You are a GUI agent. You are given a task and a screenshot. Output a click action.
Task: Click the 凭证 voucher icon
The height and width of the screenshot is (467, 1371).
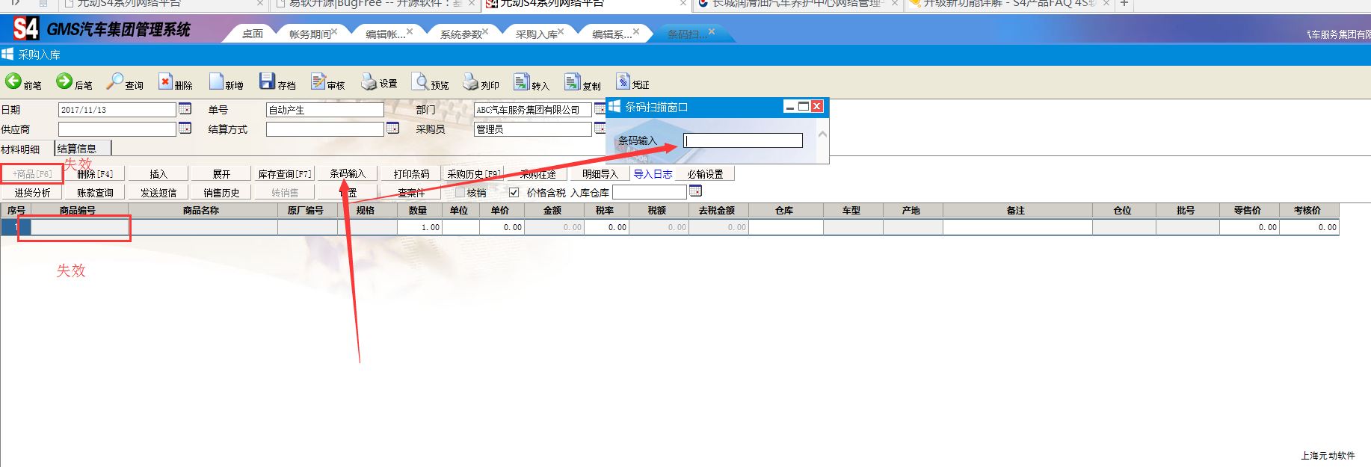tap(623, 81)
